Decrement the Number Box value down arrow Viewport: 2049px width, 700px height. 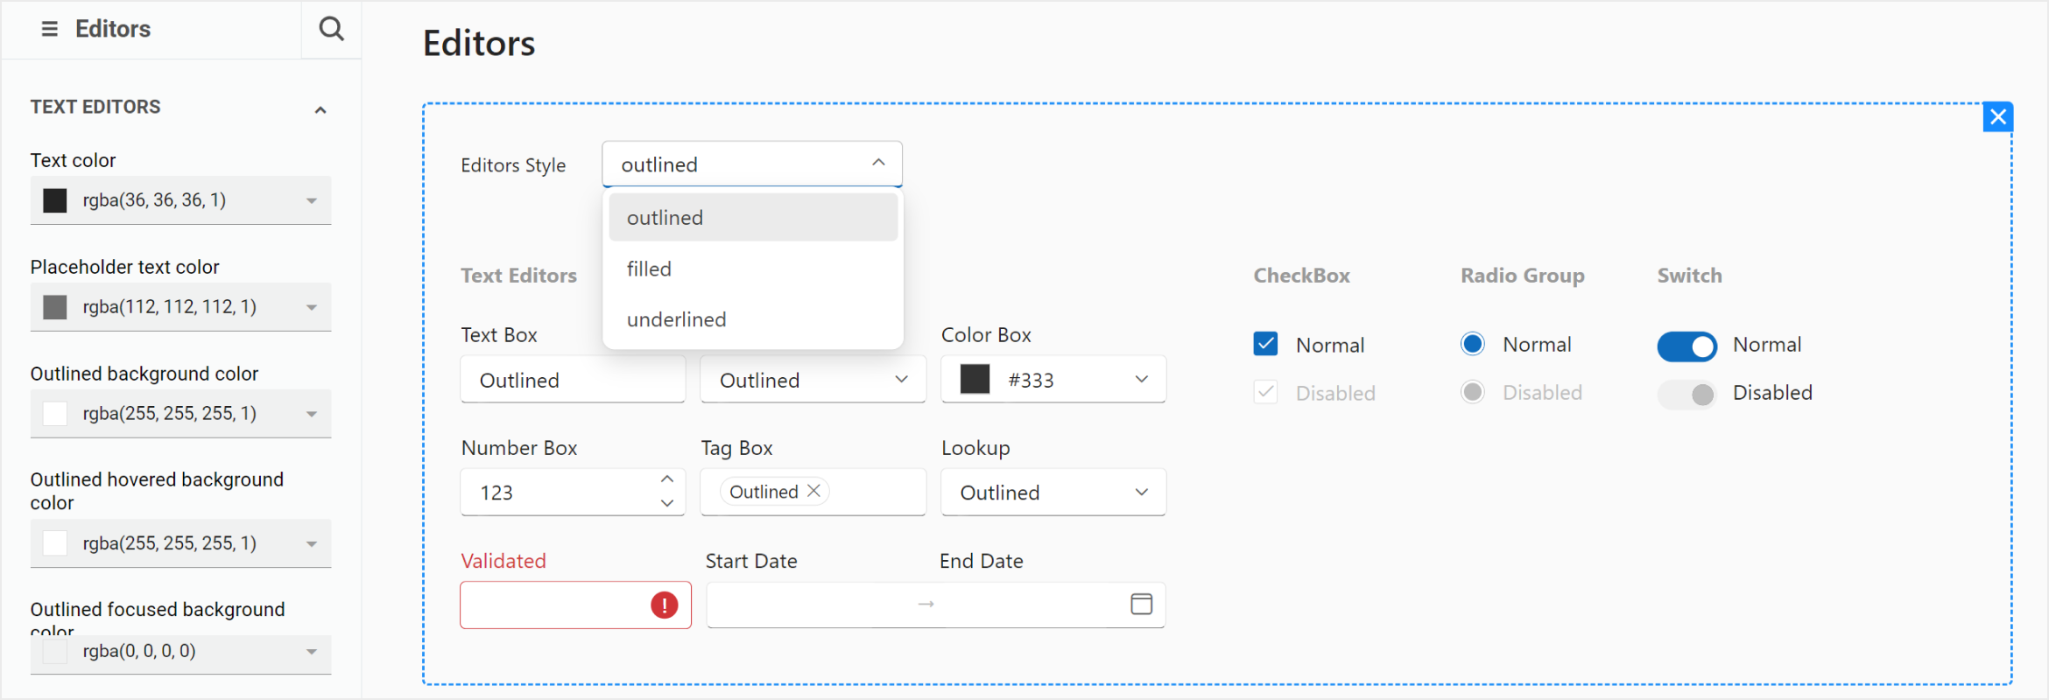point(667,503)
